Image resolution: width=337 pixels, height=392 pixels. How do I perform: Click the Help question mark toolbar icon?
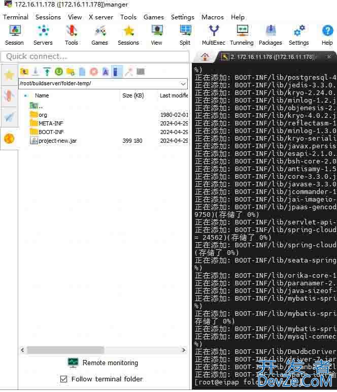coord(327,35)
